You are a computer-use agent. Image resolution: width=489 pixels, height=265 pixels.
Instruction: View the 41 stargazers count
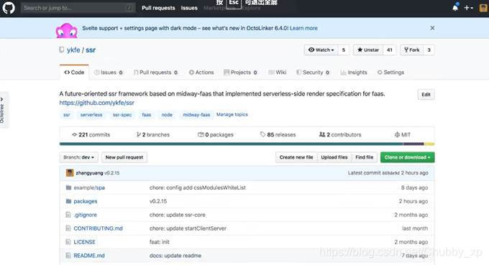(x=390, y=50)
